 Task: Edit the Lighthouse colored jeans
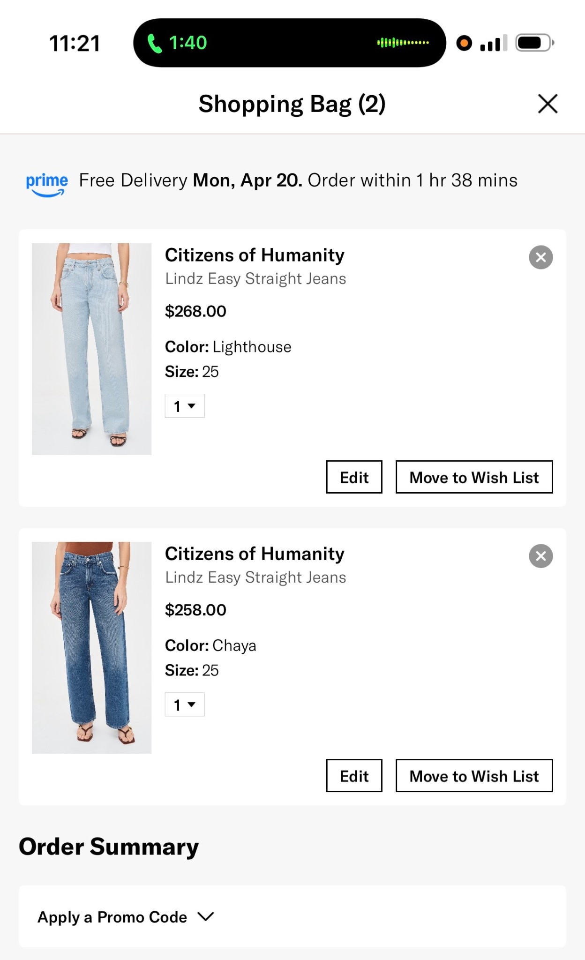[x=354, y=477]
